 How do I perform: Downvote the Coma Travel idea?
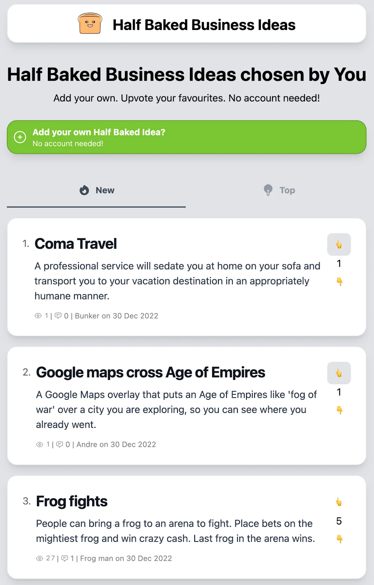[339, 282]
